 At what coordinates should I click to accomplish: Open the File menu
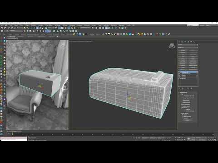2,25
